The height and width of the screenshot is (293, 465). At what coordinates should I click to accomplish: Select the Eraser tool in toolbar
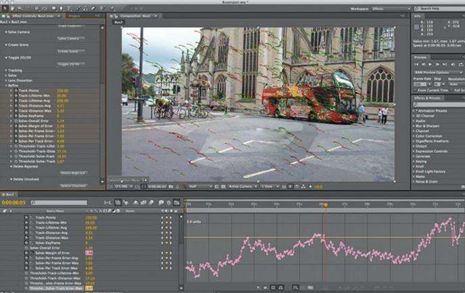point(93,9)
